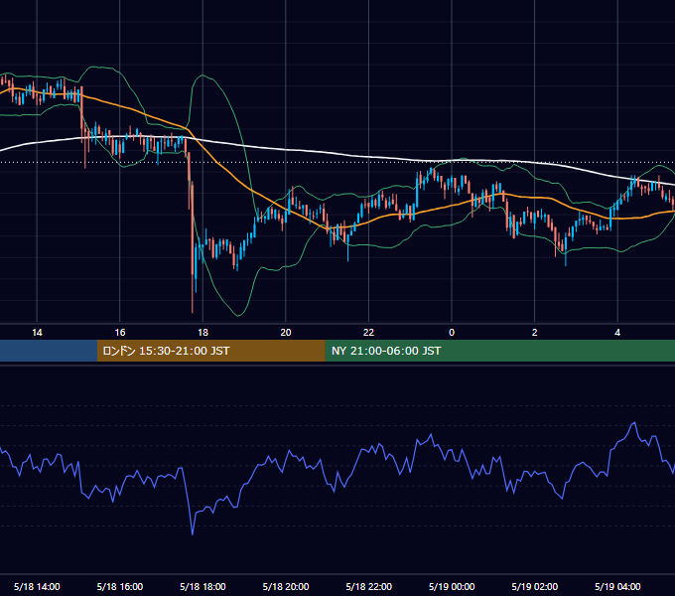Click the 22 hour label on price chart axis
The height and width of the screenshot is (596, 675).
click(x=369, y=333)
